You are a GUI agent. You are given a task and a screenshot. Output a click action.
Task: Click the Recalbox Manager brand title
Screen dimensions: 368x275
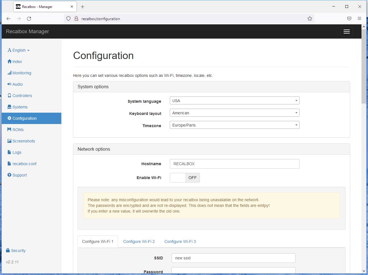click(x=28, y=32)
